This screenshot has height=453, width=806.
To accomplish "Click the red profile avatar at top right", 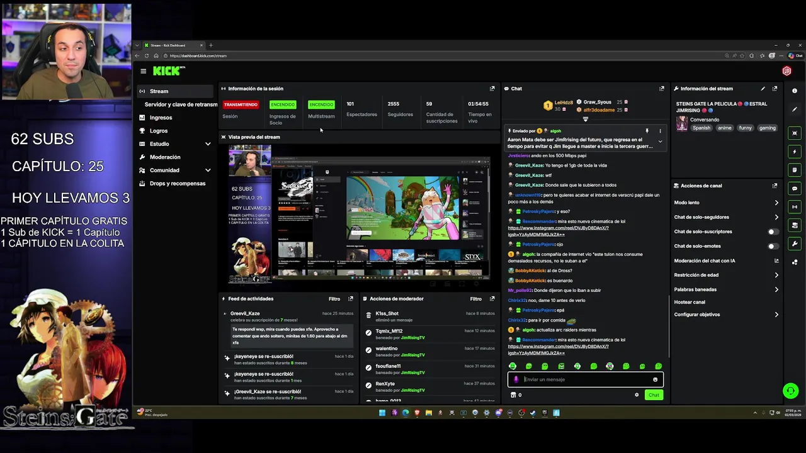I will pos(786,71).
